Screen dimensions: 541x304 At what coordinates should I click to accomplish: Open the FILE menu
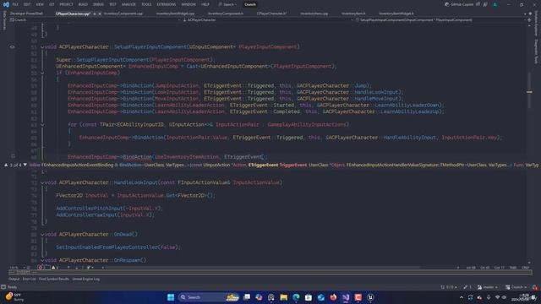click(x=15, y=4)
